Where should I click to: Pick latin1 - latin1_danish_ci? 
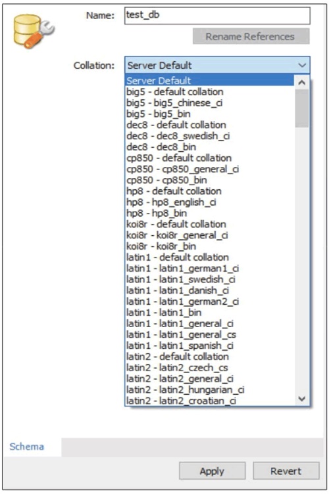pyautogui.click(x=209, y=290)
